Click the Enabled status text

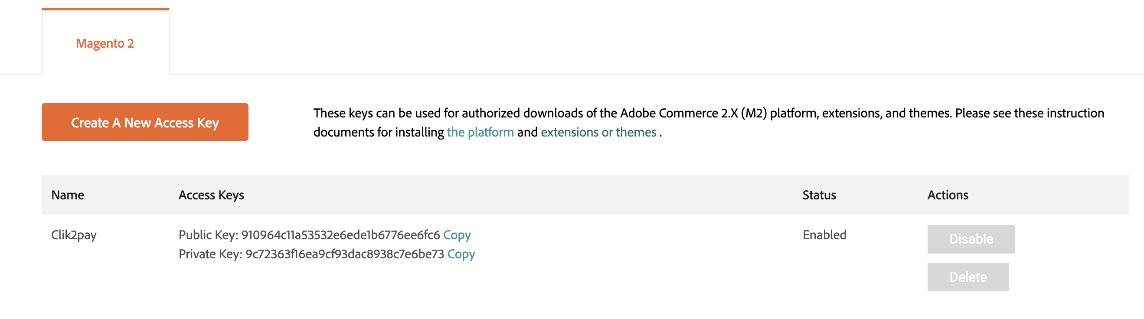[824, 235]
